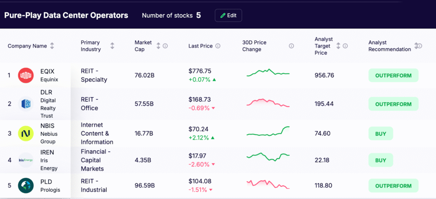Click the Number of stocks 5 label
Screen dimensions: 436x199
tap(171, 15)
